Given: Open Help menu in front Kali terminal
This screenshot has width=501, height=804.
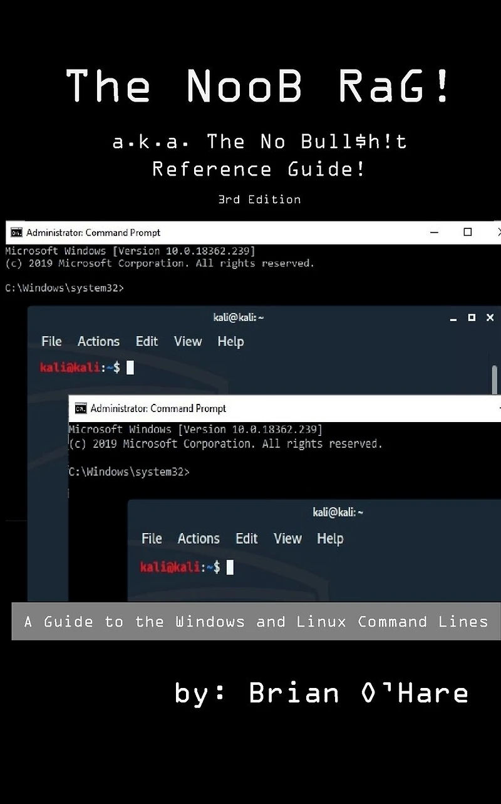Looking at the screenshot, I should tap(330, 538).
